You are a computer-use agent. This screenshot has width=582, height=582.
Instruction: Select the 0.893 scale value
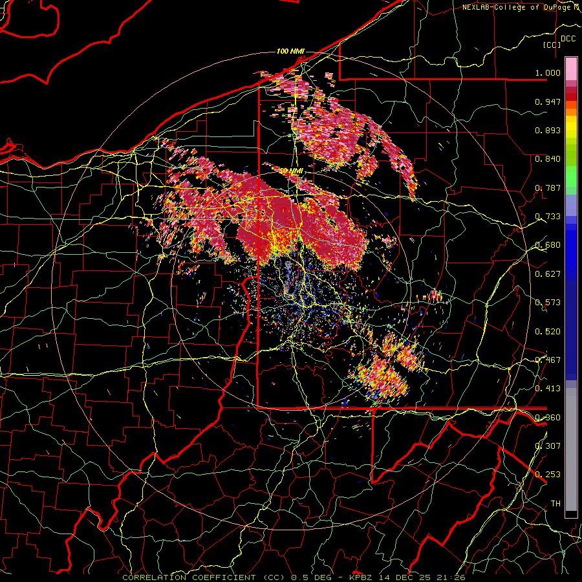coord(548,130)
